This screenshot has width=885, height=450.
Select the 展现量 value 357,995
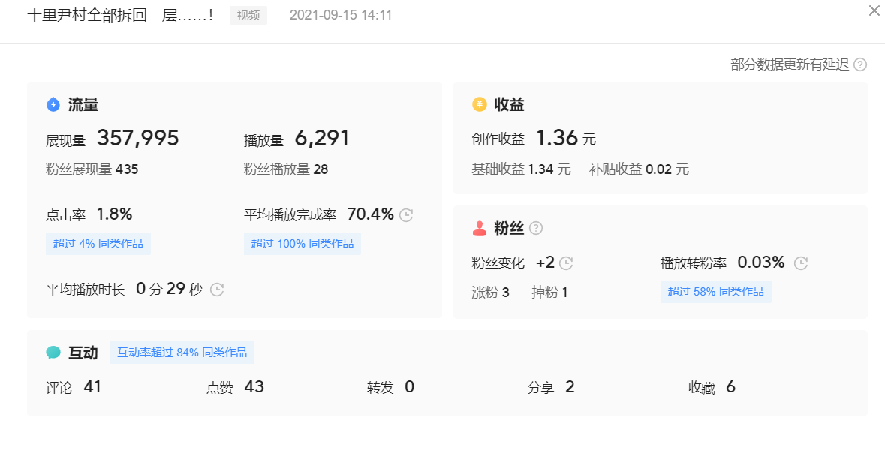pos(139,137)
